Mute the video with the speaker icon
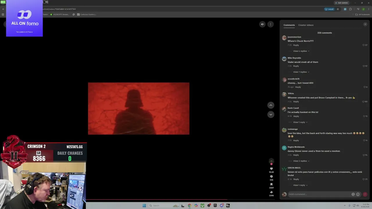Image resolution: width=372 pixels, height=209 pixels. [x=262, y=24]
